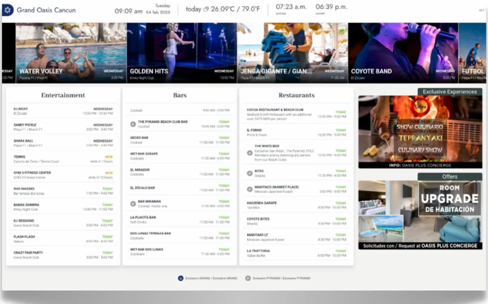Screen dimensions: 488x304
Task: Click the Bars section heading
Action: click(180, 95)
